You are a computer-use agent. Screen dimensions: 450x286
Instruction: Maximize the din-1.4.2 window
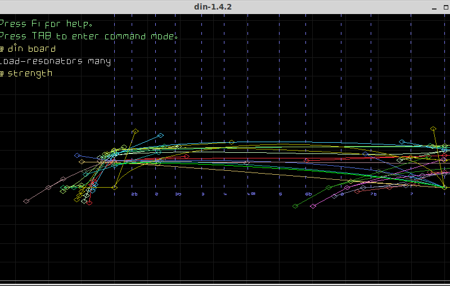tap(444, 7)
